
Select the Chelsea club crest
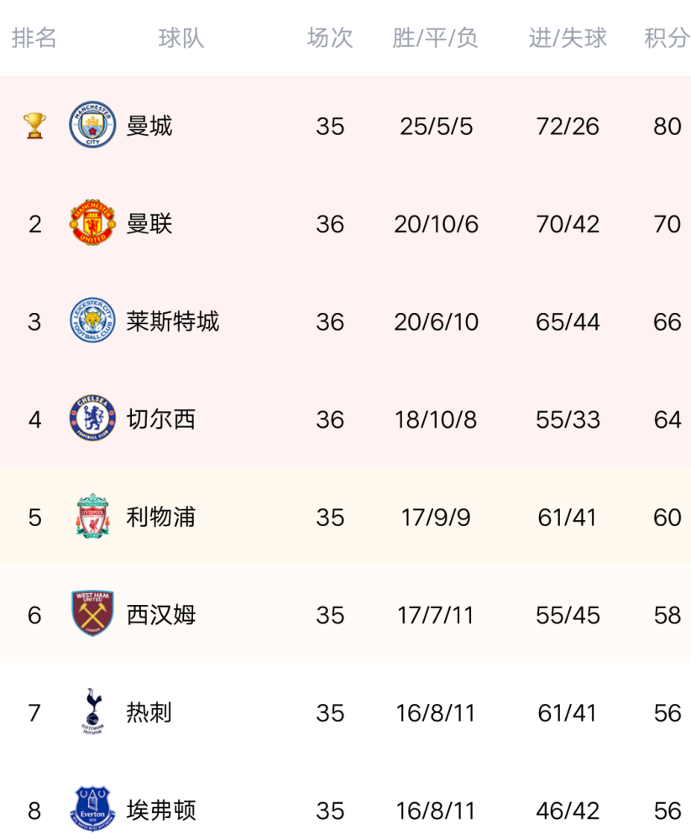(x=92, y=419)
